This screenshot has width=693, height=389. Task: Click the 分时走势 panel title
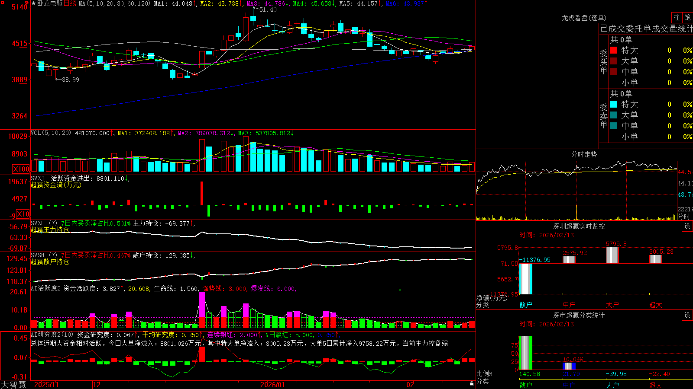coord(584,154)
